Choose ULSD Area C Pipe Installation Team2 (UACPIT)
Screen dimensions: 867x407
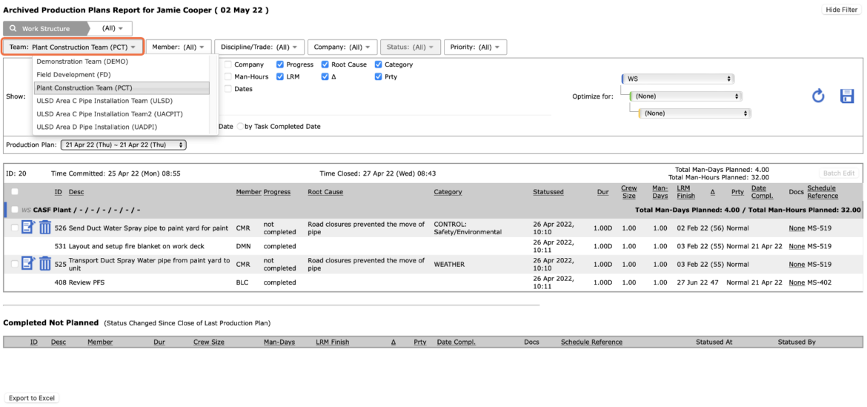click(122, 114)
